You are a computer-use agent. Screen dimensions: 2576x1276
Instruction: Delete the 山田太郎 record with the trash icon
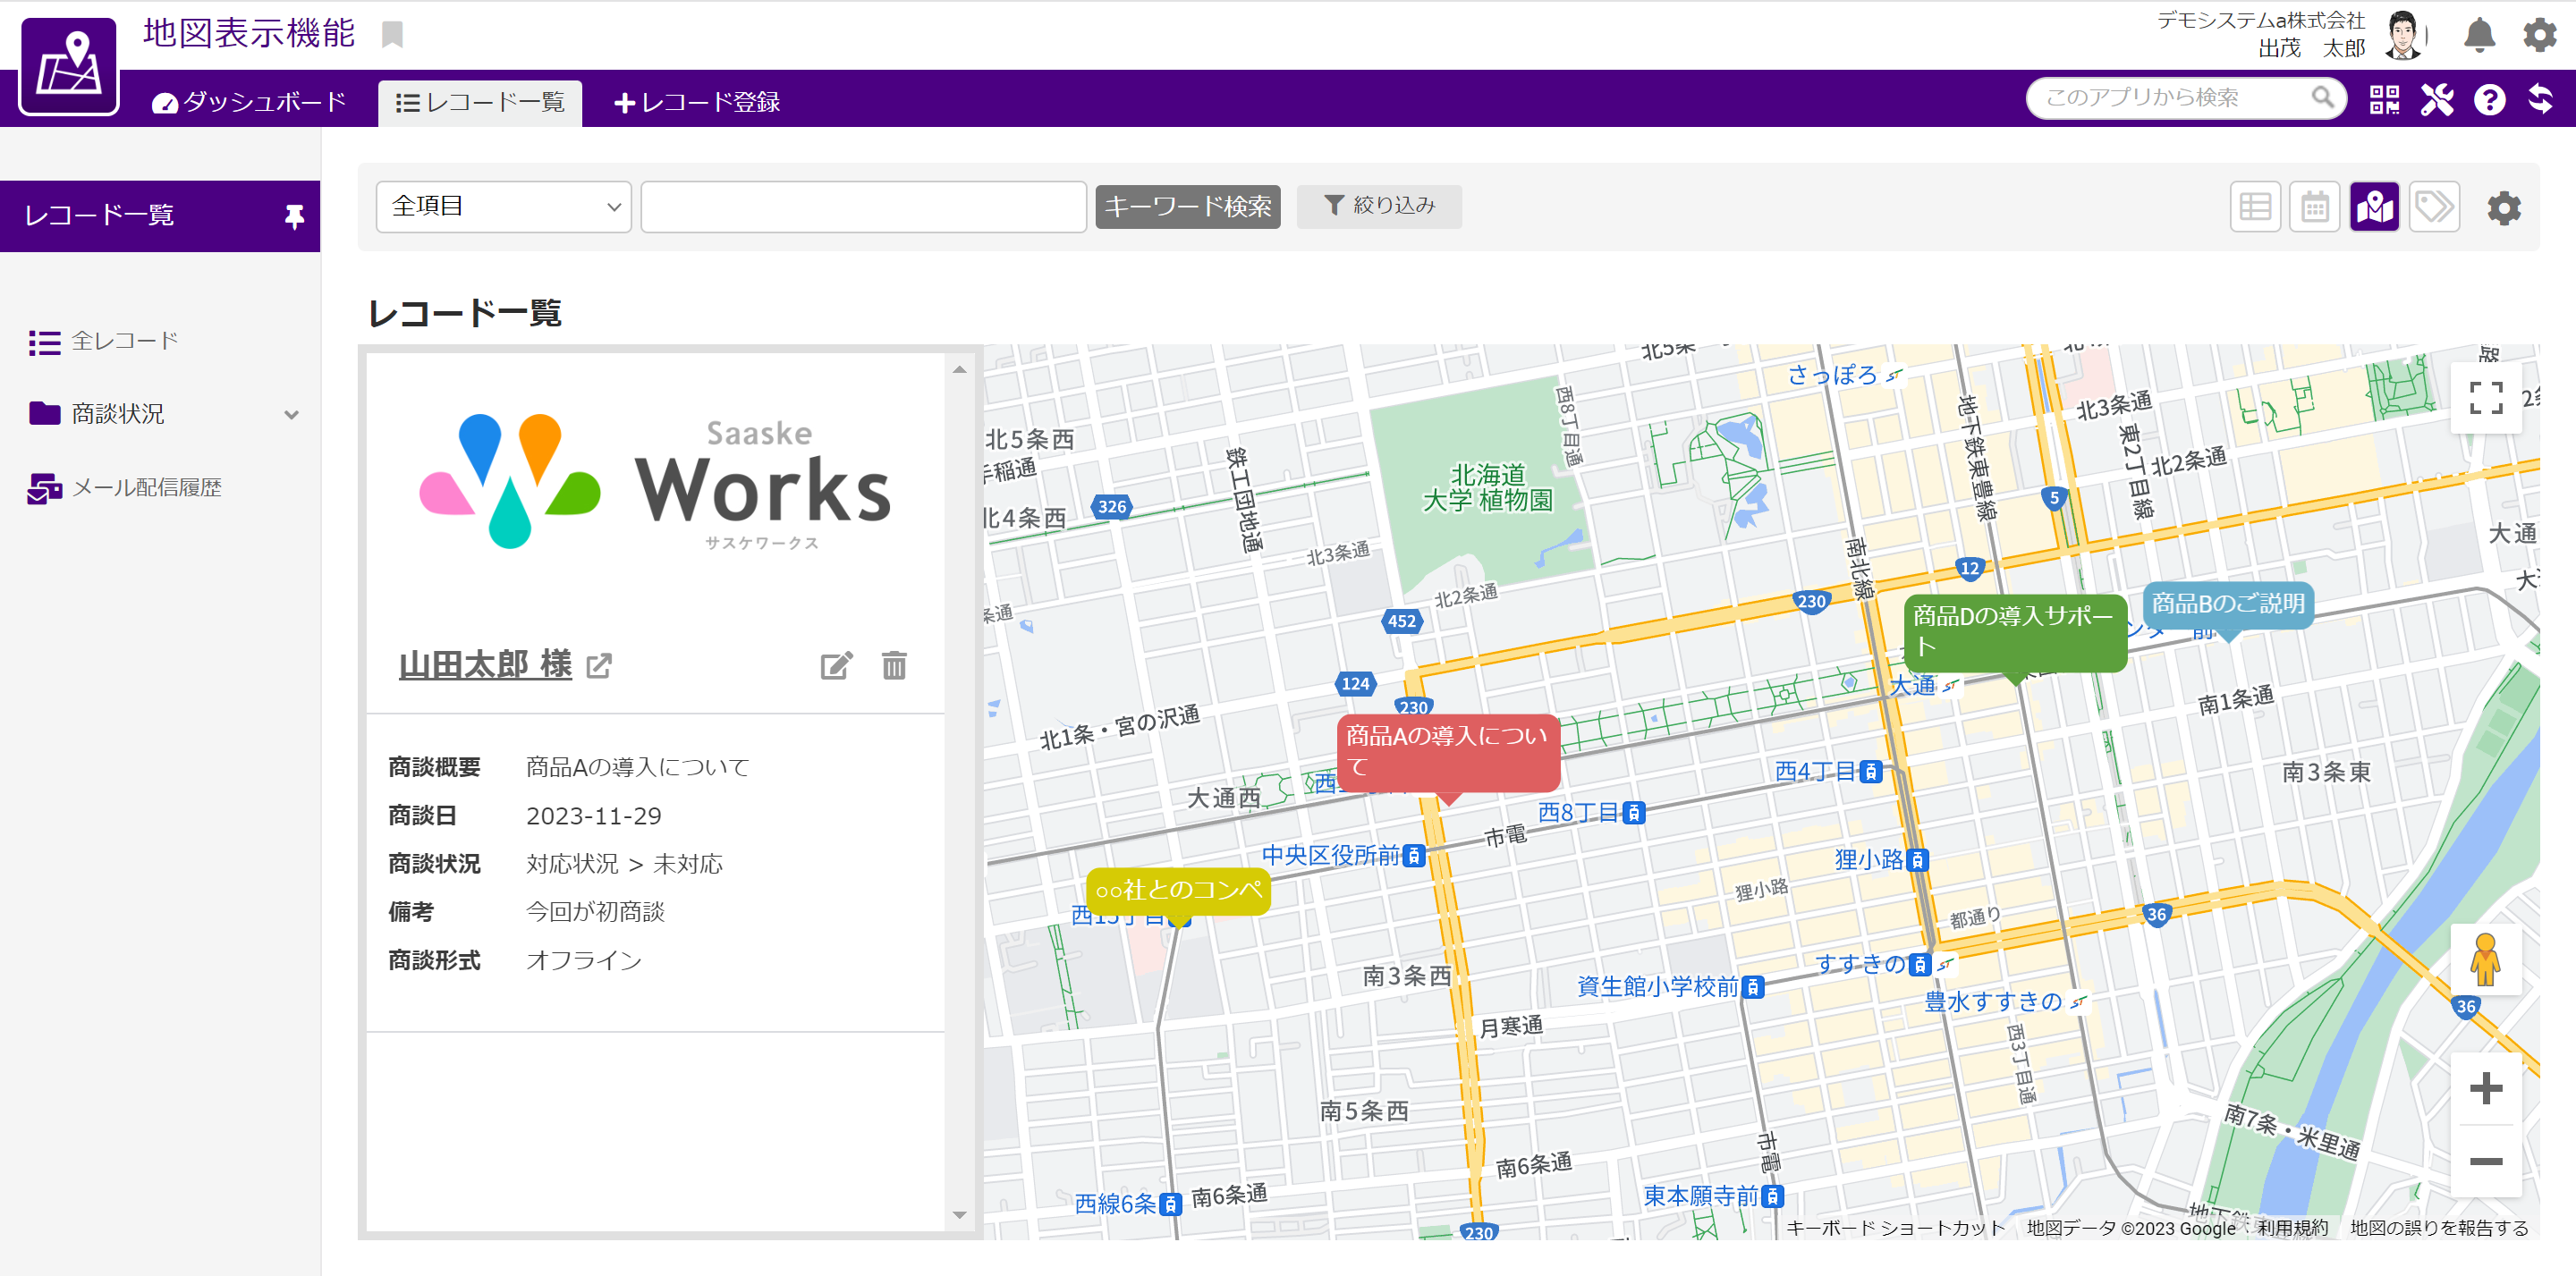tap(894, 666)
